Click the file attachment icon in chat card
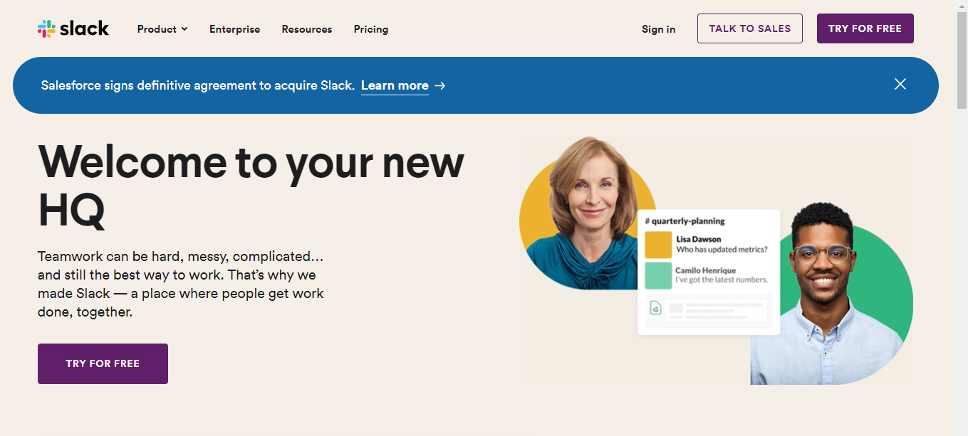The height and width of the screenshot is (436, 968). (655, 308)
